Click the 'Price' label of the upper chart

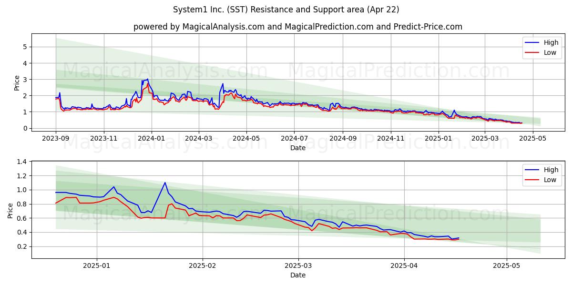pyautogui.click(x=17, y=82)
